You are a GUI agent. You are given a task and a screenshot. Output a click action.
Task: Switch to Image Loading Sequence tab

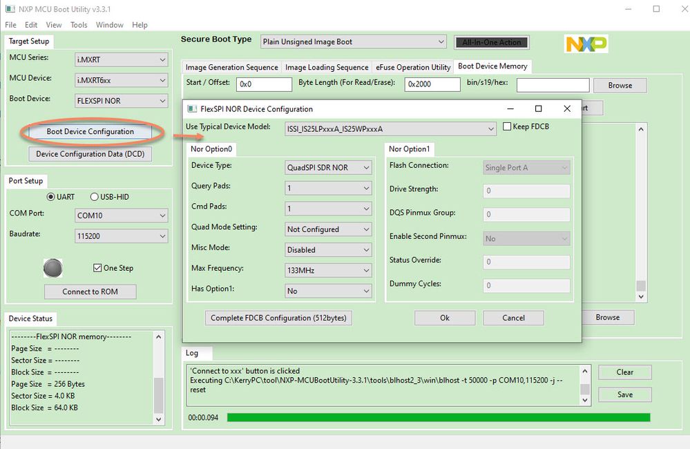(x=327, y=68)
